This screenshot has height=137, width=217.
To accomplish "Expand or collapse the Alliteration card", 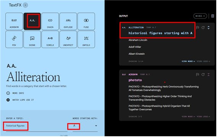I will click(209, 28).
